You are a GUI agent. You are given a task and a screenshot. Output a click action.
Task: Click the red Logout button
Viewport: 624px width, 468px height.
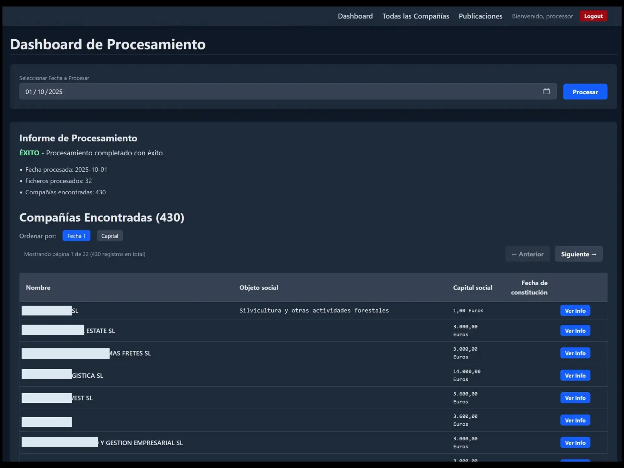[x=593, y=16]
